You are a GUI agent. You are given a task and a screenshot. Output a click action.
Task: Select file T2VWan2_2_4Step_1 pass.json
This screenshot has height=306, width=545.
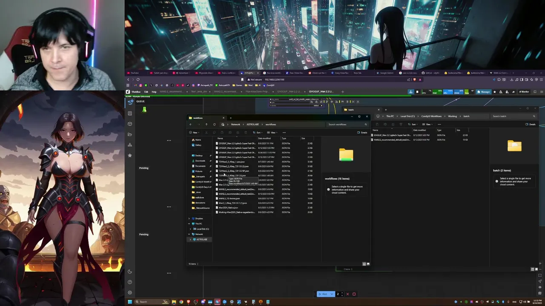(x=232, y=162)
